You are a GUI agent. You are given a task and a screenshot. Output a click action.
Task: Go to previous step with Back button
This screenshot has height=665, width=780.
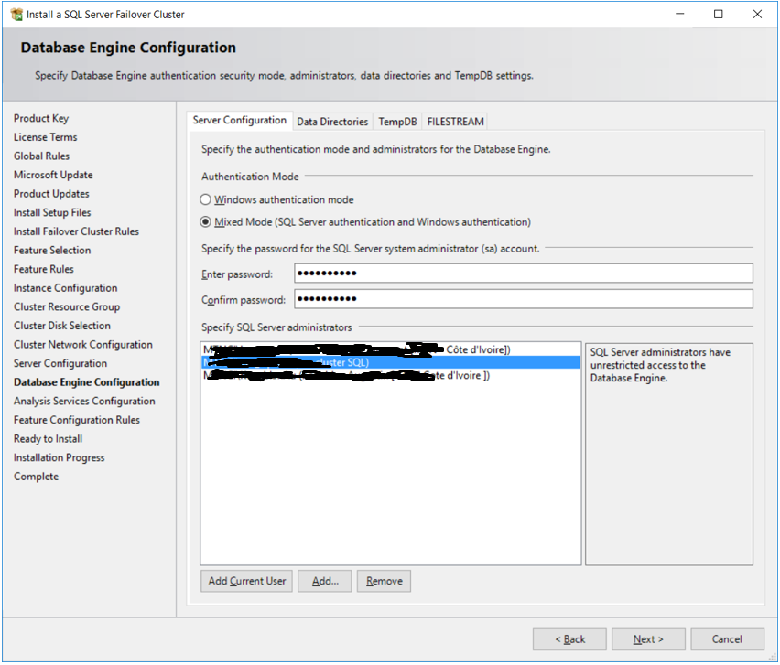point(569,640)
